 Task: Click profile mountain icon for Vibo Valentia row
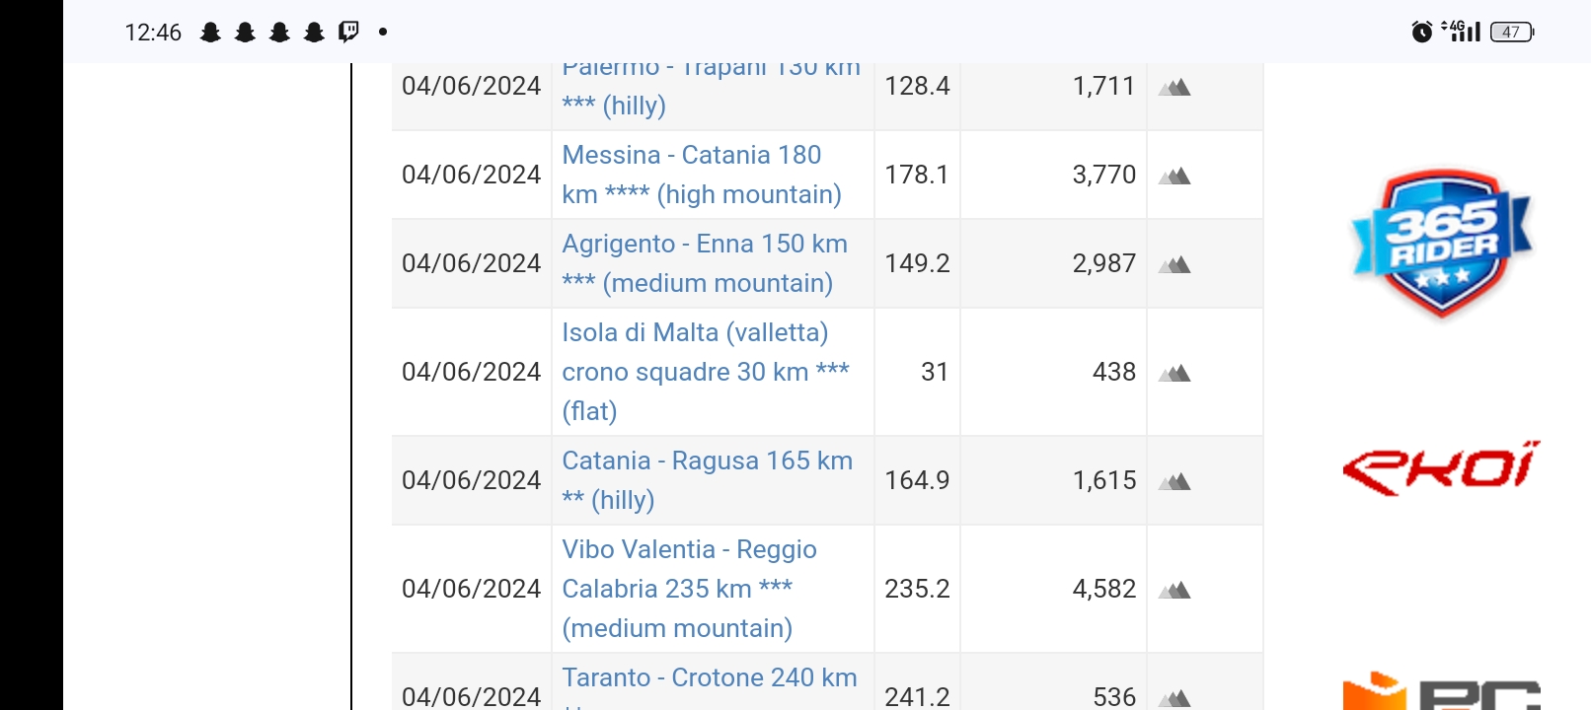1174,590
